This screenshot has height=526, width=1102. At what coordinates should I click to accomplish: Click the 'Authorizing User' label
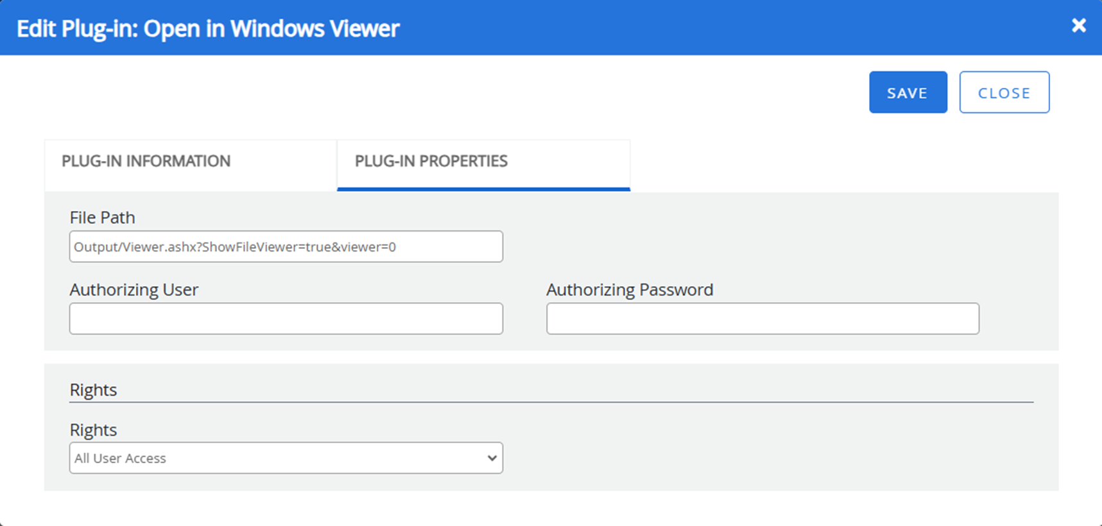(x=133, y=290)
